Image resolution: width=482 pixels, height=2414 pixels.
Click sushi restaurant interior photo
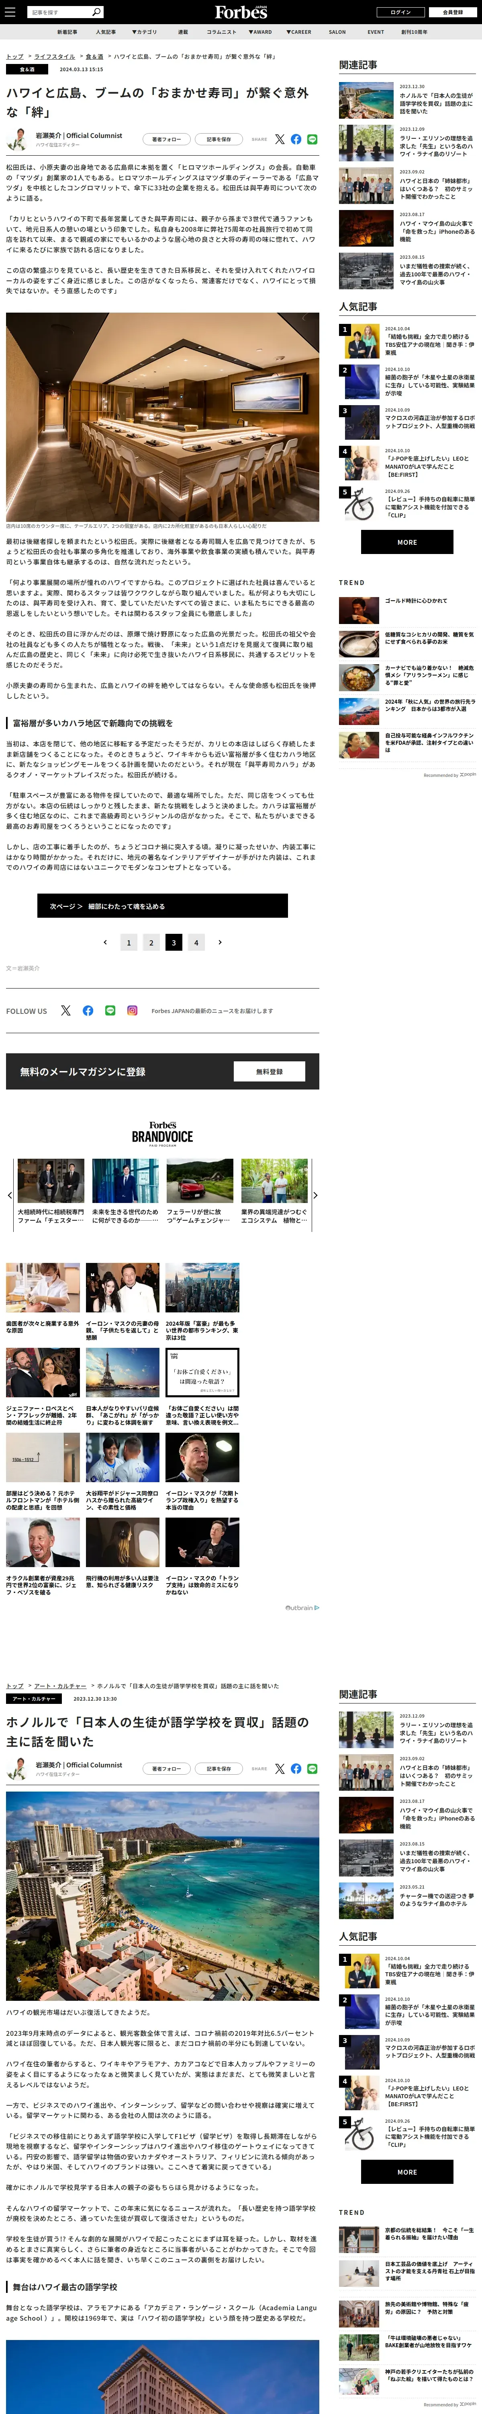[x=163, y=417]
